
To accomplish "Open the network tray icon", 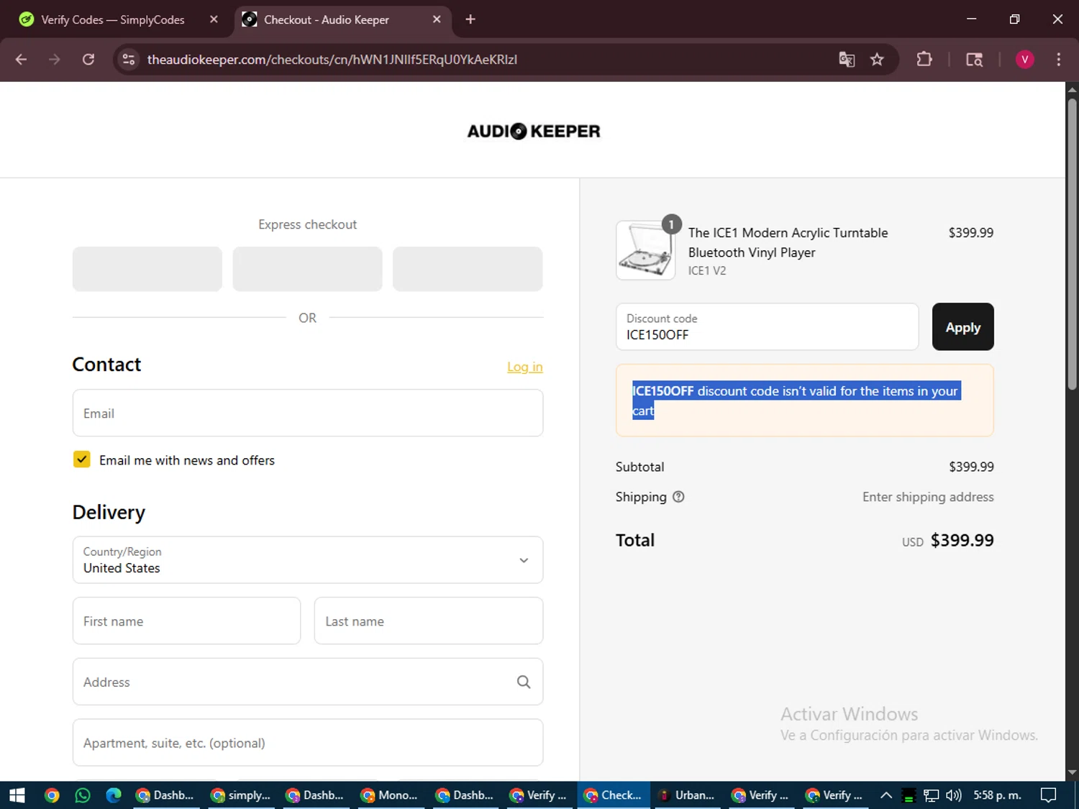I will tap(931, 795).
